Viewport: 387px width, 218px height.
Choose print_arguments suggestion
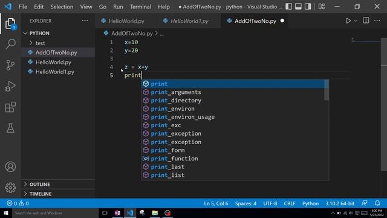coord(233,92)
